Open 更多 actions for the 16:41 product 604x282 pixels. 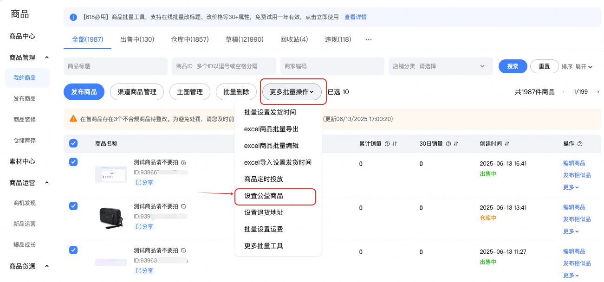tap(571, 187)
